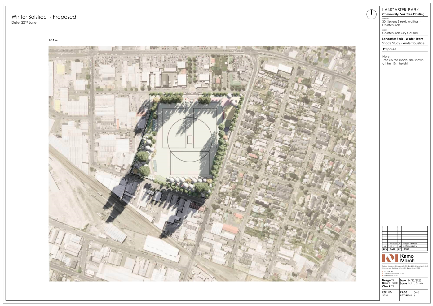Click the date value '14/12/2022'
Viewport: 433px width, 306px height.
point(414,281)
